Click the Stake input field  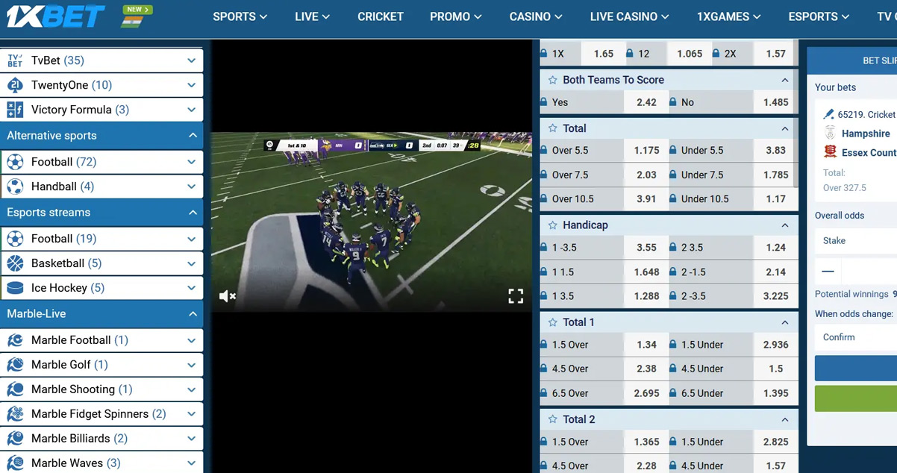pos(858,241)
